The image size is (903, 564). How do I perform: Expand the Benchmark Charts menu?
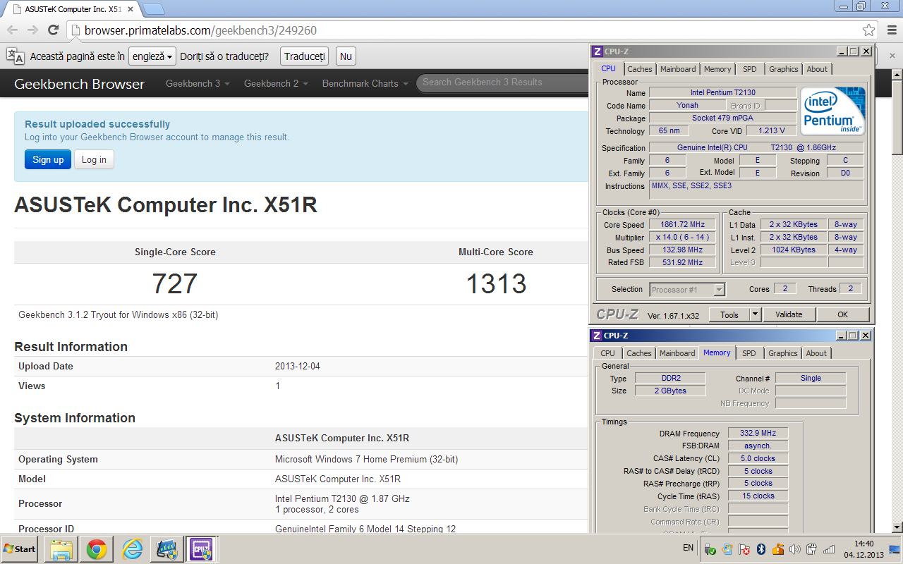(365, 83)
